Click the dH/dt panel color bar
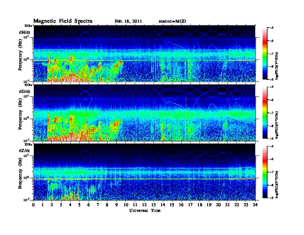 pos(265,53)
